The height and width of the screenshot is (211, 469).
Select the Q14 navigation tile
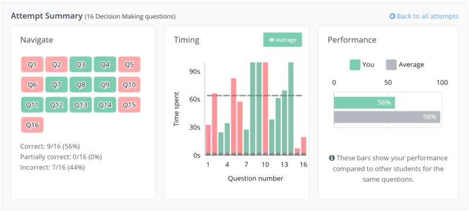pyautogui.click(x=105, y=105)
